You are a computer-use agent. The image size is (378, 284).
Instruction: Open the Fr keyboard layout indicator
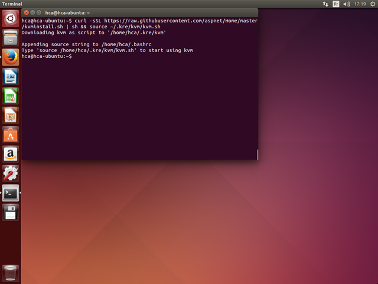pos(336,4)
